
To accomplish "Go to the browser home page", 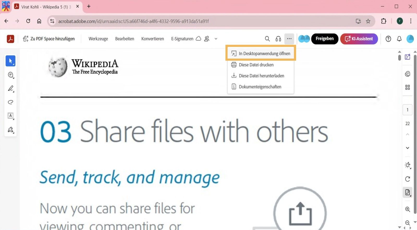I will pos(39,21).
